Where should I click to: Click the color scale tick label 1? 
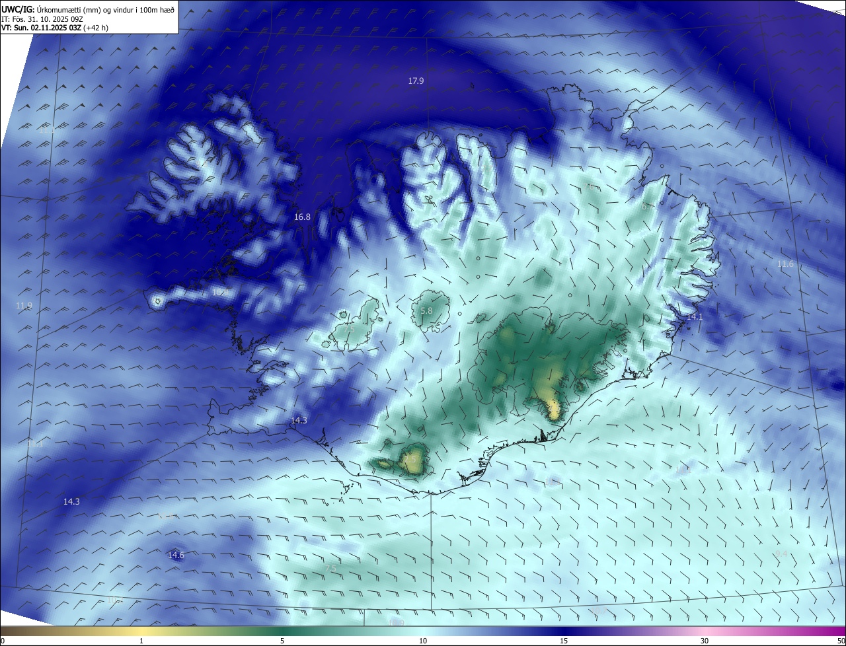[x=141, y=641]
